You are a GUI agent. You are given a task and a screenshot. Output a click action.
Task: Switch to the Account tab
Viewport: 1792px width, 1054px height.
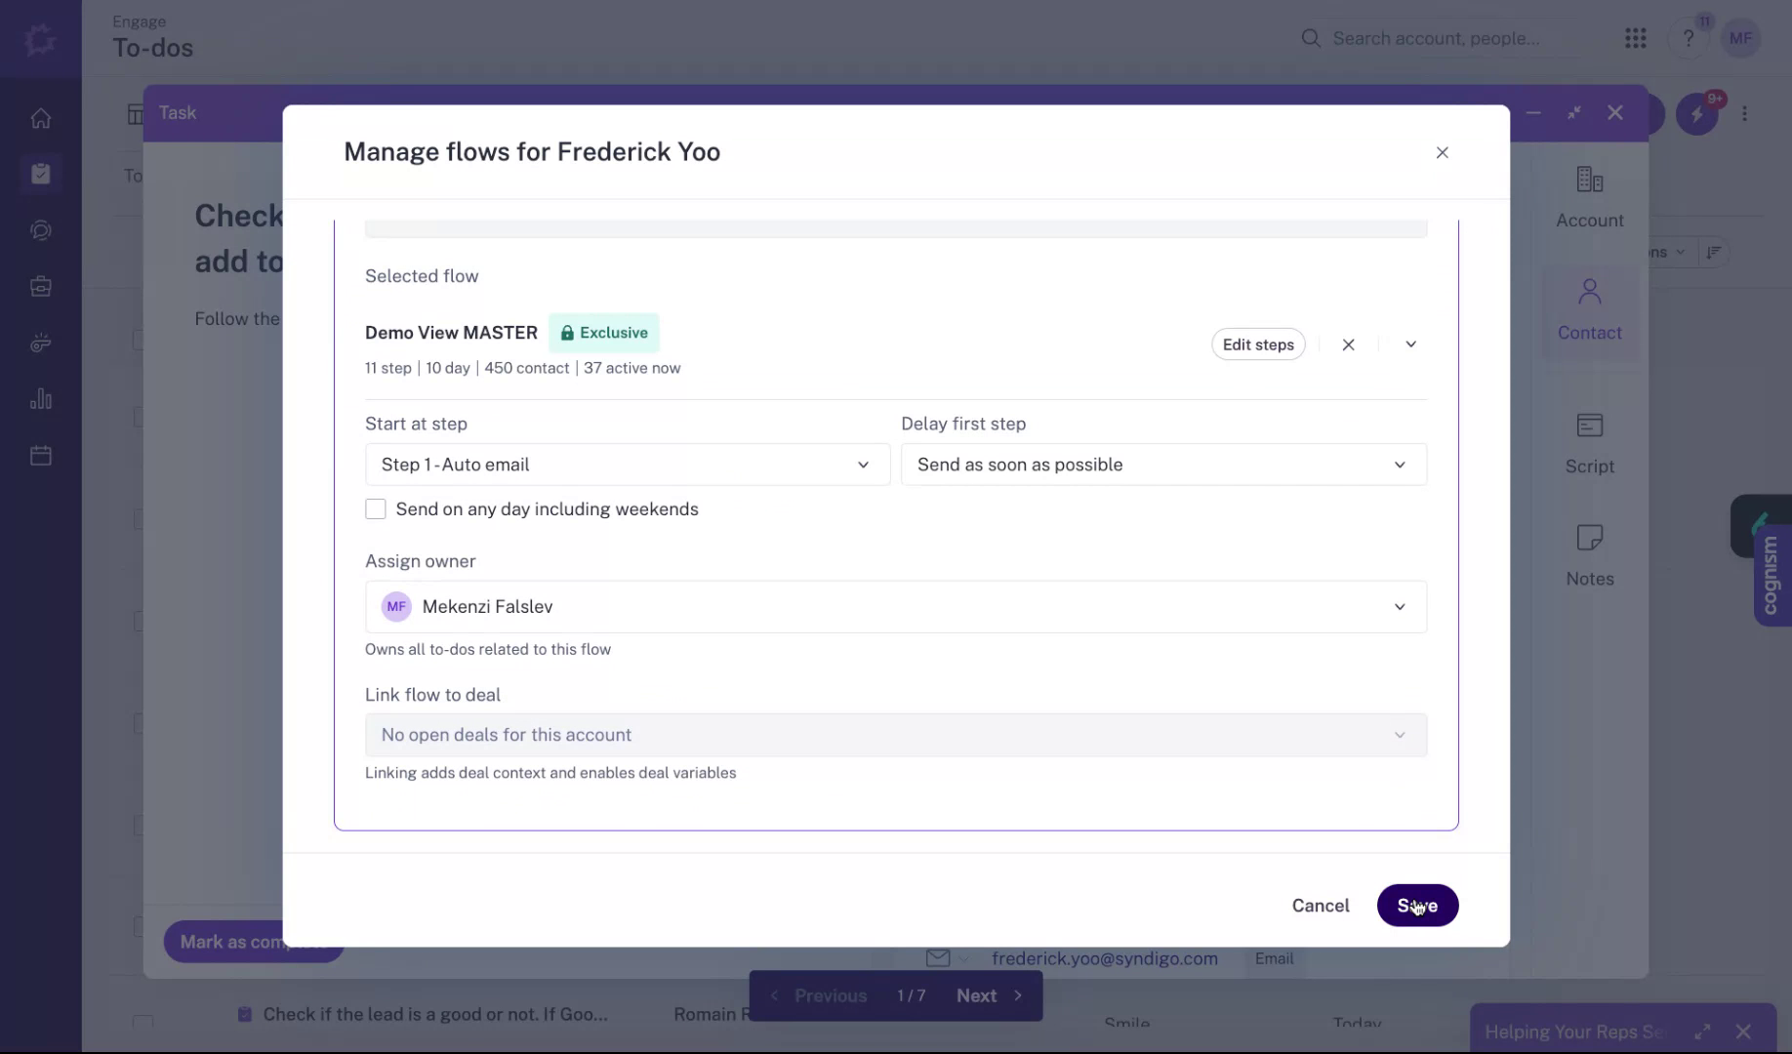(x=1589, y=197)
